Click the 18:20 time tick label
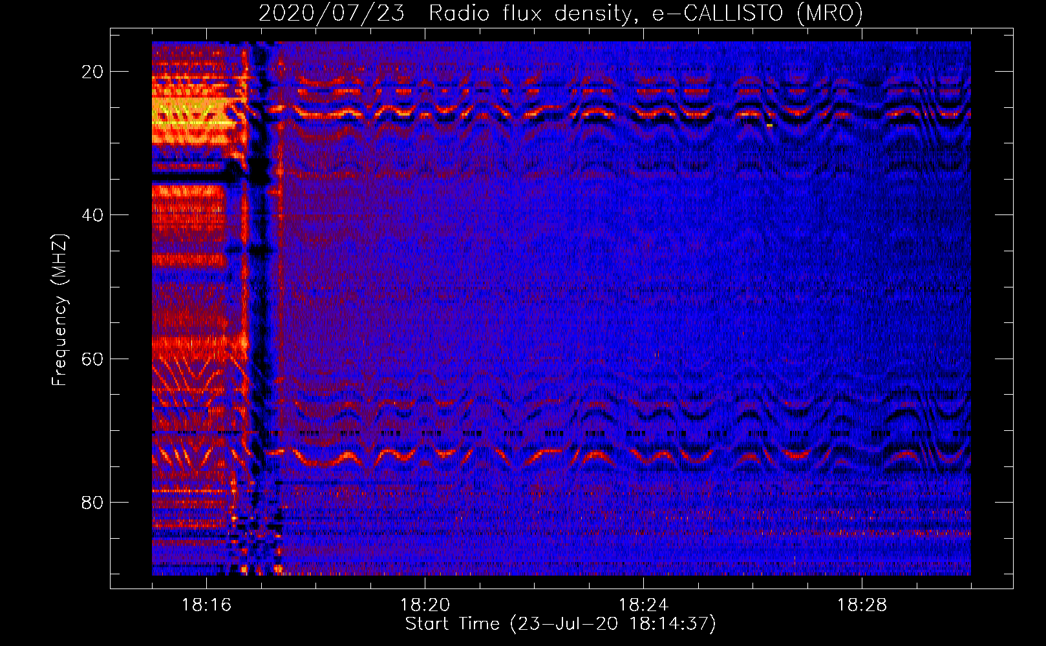 pyautogui.click(x=425, y=605)
